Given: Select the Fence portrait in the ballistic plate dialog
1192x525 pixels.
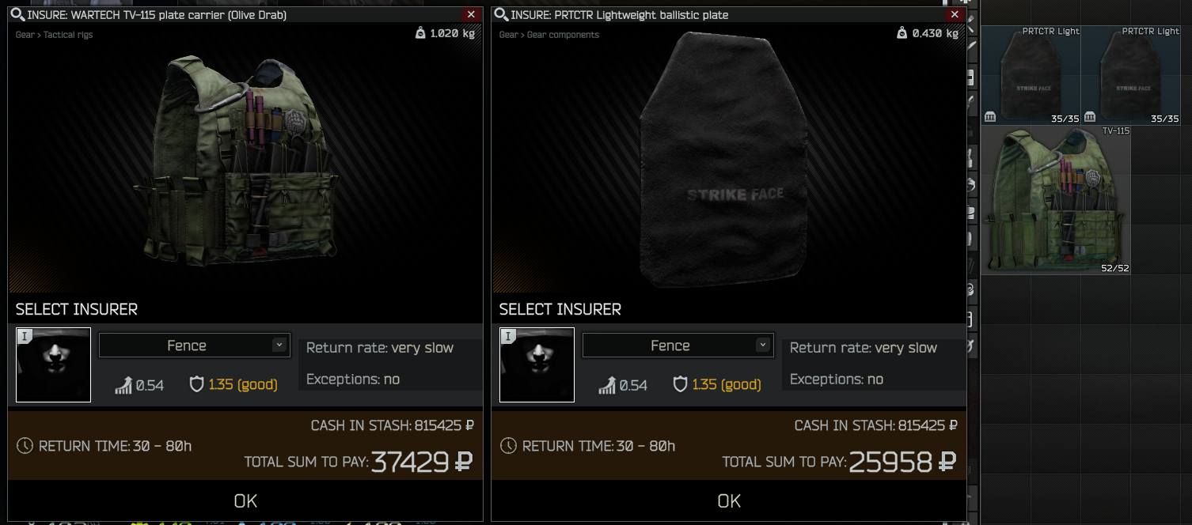Looking at the screenshot, I should tap(537, 364).
